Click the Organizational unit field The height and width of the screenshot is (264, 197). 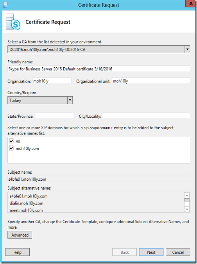[151, 81]
